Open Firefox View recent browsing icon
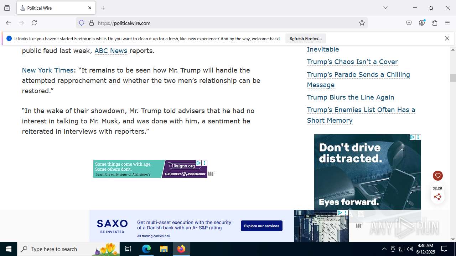456x256 pixels. point(7,8)
